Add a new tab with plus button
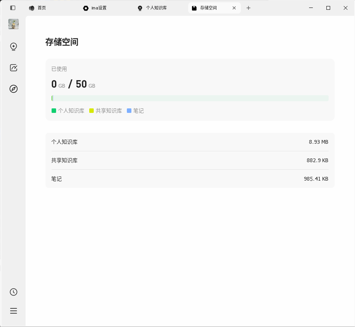 click(248, 8)
